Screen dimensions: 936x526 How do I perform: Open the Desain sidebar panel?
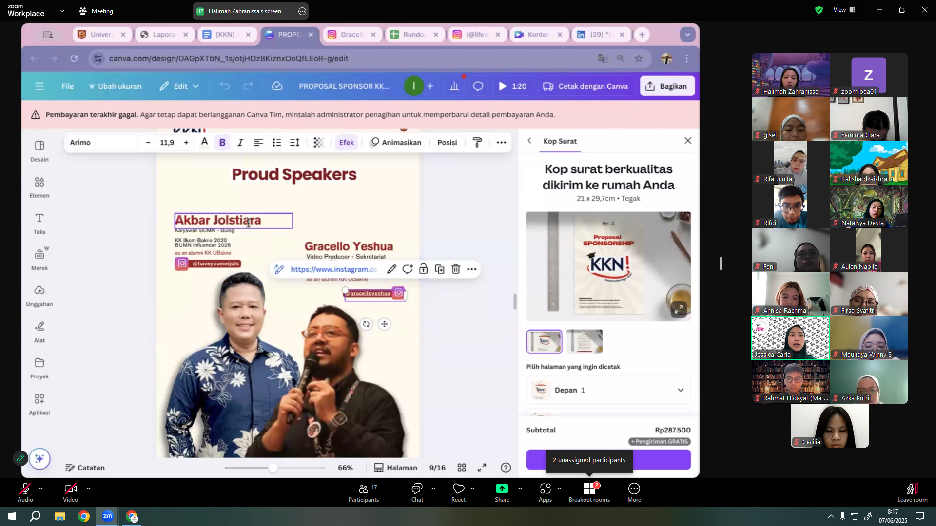(x=39, y=151)
